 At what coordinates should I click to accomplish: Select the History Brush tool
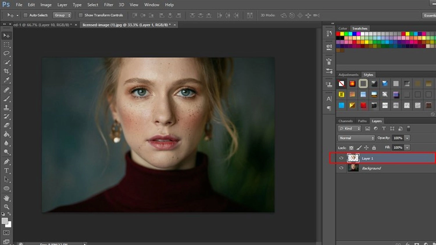click(6, 117)
